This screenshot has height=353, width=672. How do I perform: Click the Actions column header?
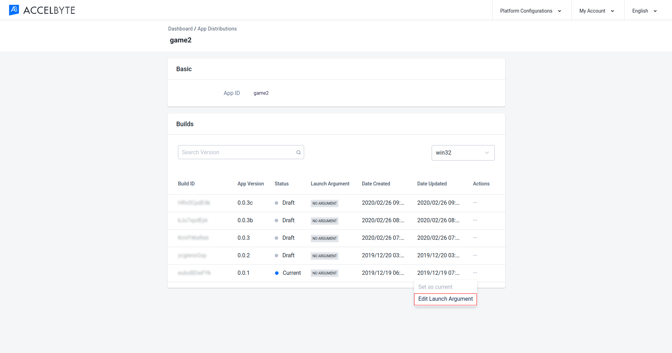(481, 184)
